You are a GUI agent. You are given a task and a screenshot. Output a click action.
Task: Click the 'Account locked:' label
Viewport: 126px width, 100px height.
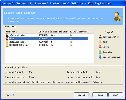tap(14, 72)
